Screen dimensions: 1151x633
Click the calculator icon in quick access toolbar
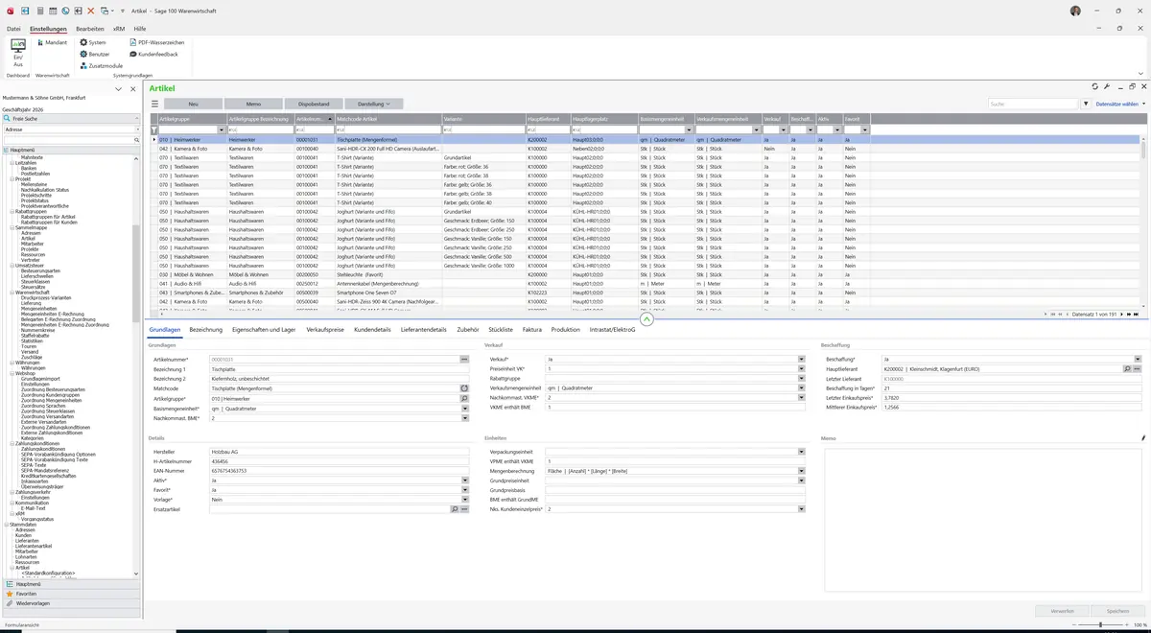tap(39, 11)
